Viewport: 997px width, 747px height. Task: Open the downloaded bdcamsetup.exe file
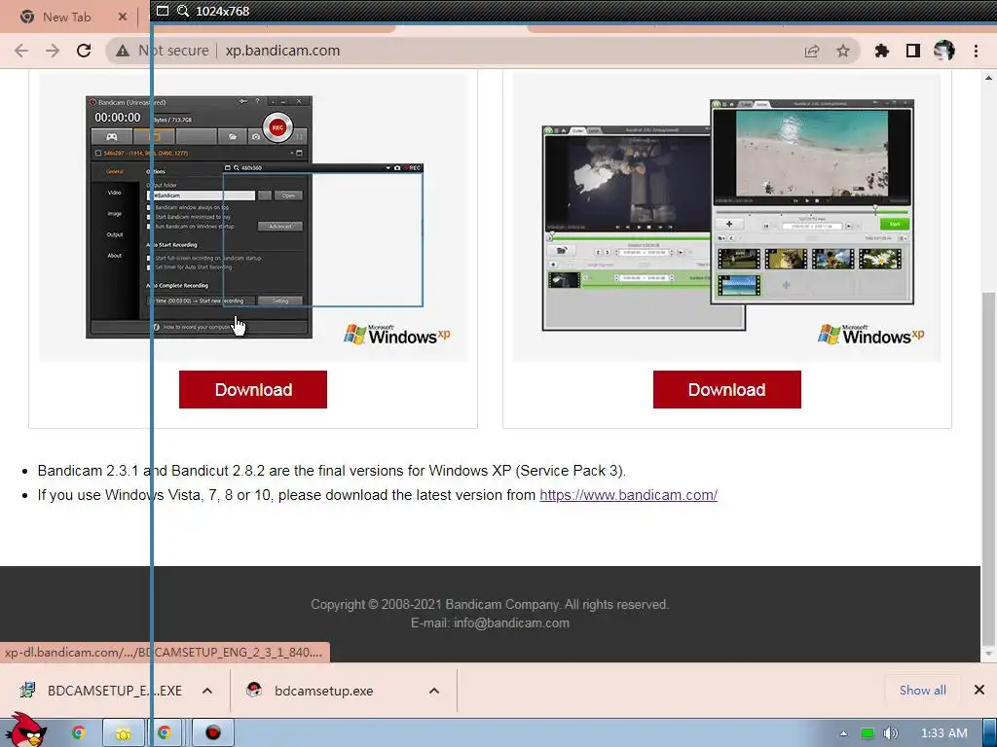click(x=312, y=691)
